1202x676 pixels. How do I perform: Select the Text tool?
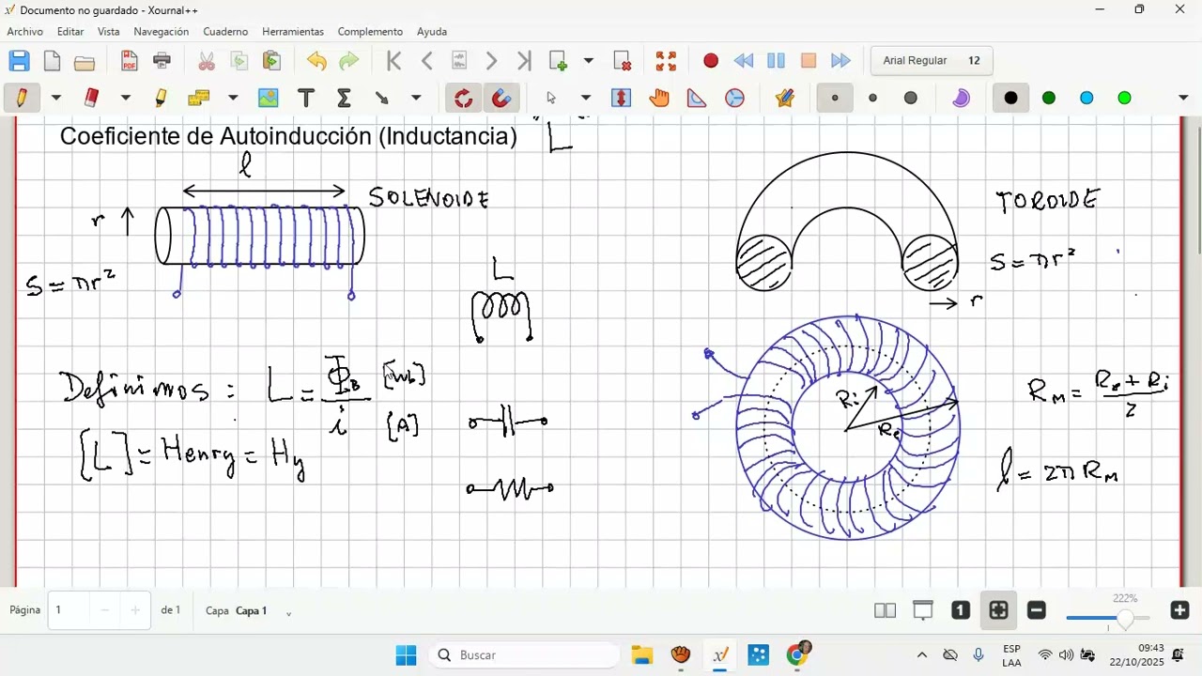click(x=305, y=98)
